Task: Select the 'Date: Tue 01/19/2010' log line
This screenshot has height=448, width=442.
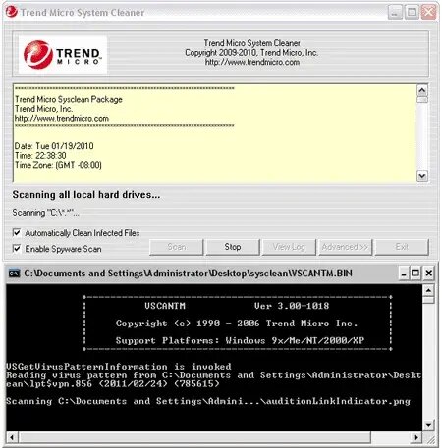Action: (54, 146)
